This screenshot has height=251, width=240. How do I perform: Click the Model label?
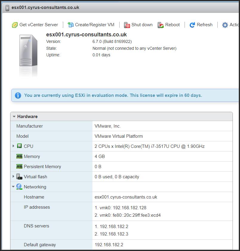[x=22, y=136]
